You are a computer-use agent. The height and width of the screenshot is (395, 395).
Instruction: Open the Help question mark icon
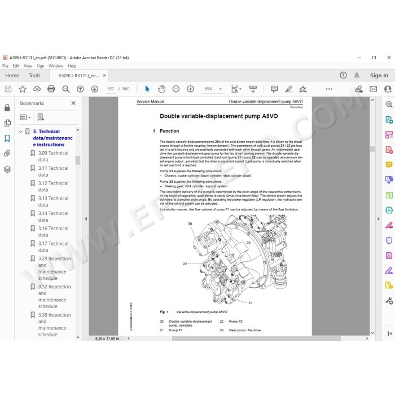pos(343,75)
